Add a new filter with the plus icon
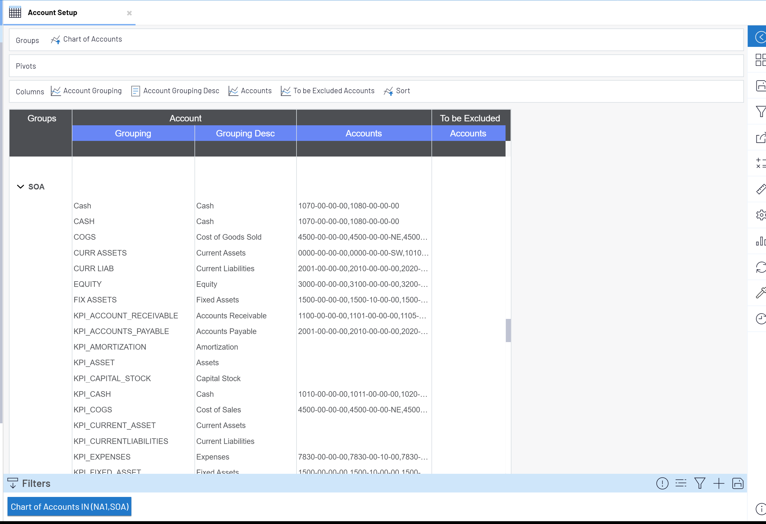This screenshot has width=766, height=524. (719, 483)
